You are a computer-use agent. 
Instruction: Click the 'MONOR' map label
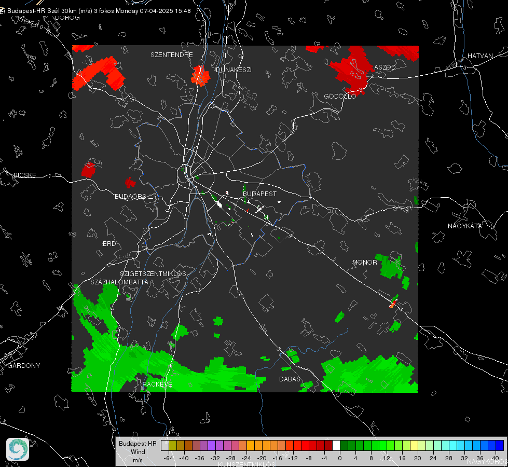pyautogui.click(x=365, y=263)
